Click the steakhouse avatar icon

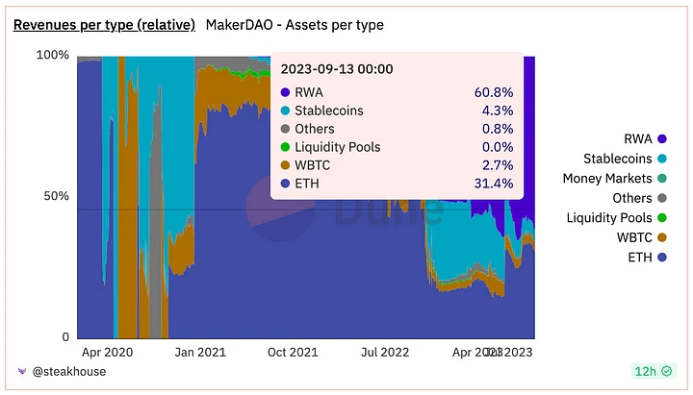coord(22,371)
